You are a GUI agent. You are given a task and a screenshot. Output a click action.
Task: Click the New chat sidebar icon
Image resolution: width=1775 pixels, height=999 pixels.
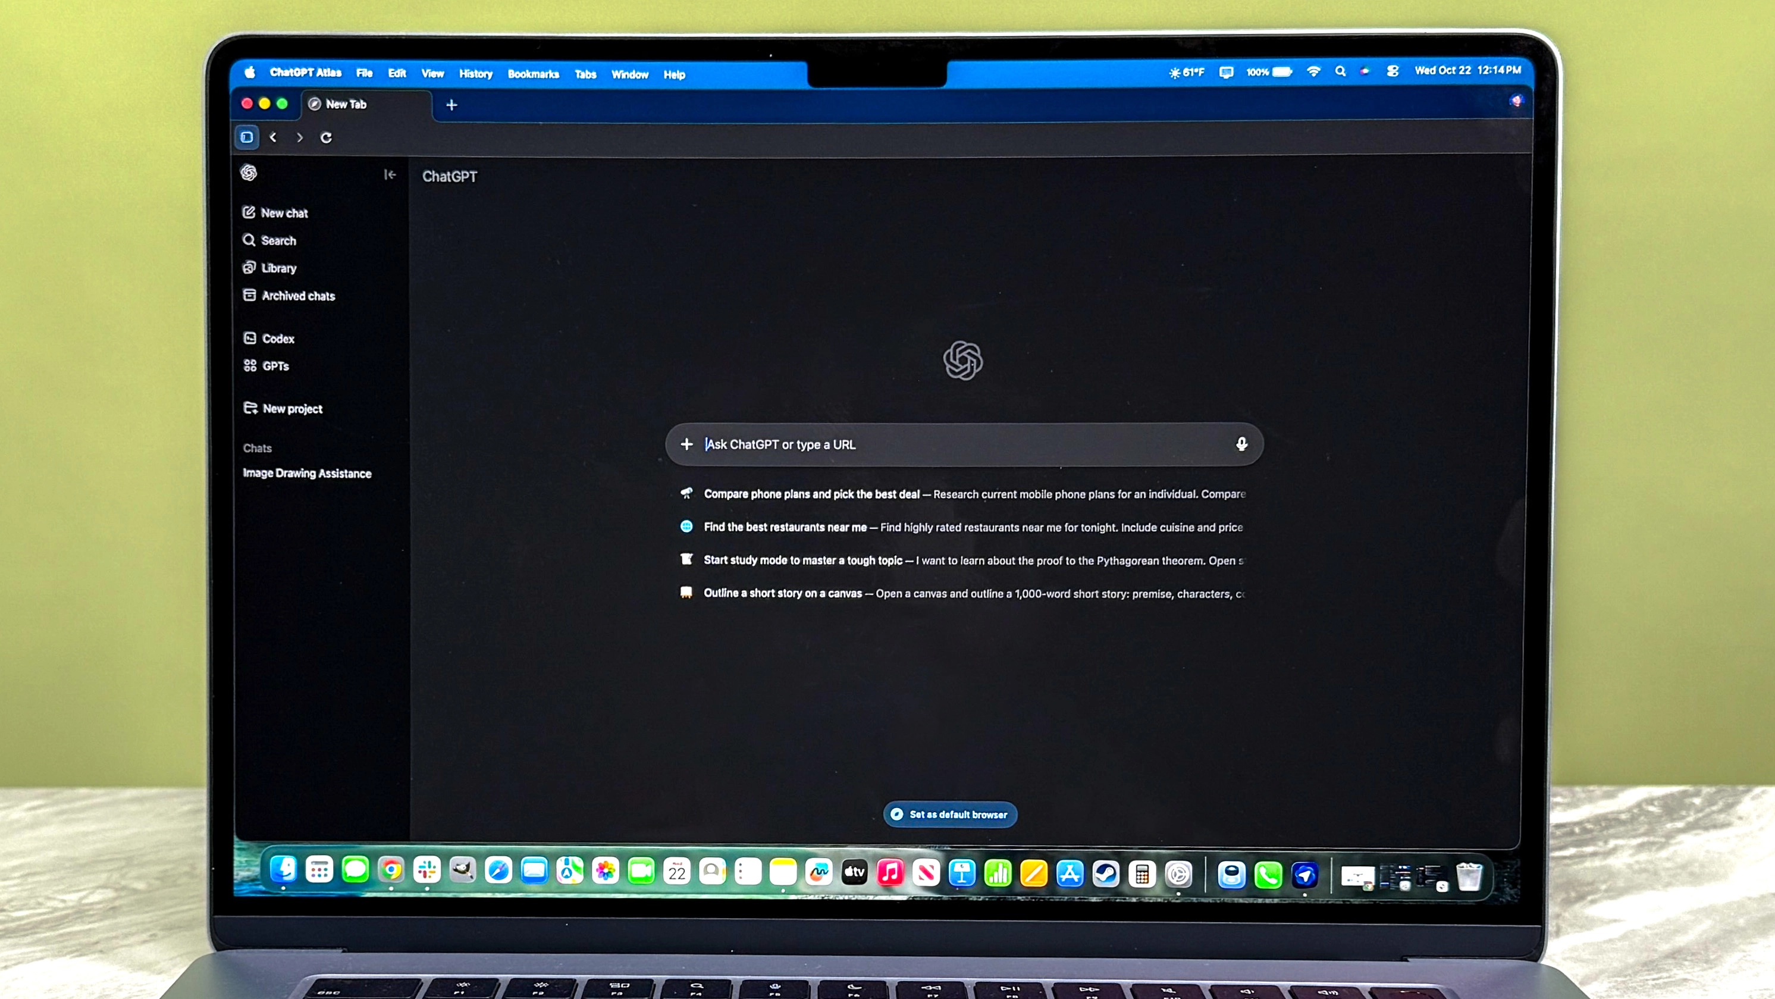249,212
